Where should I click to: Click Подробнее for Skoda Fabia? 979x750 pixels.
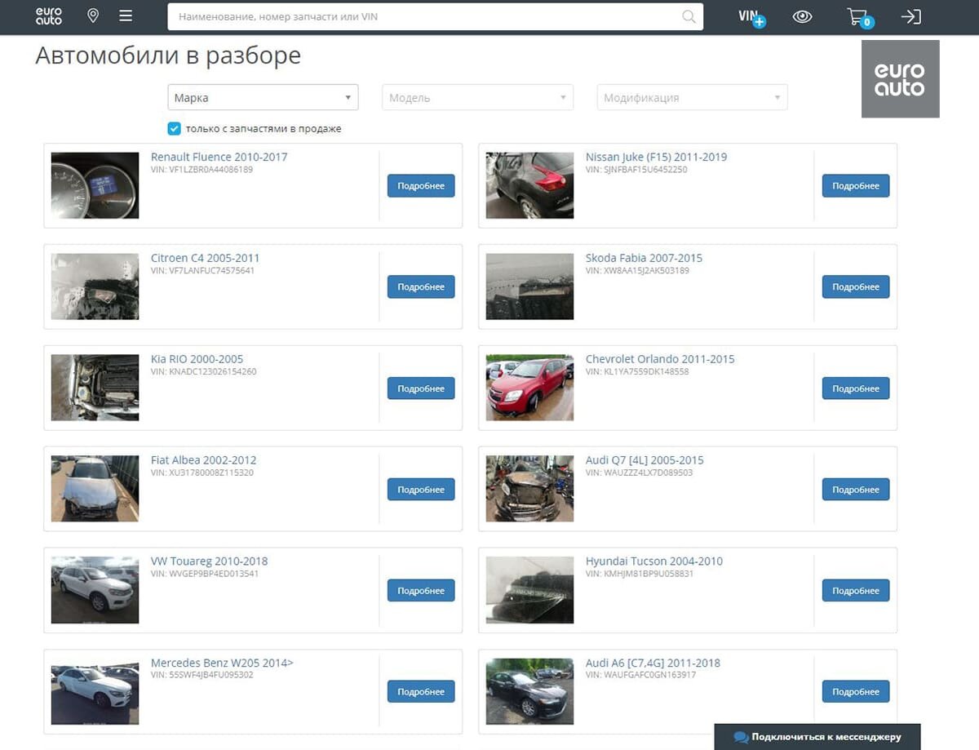[856, 286]
